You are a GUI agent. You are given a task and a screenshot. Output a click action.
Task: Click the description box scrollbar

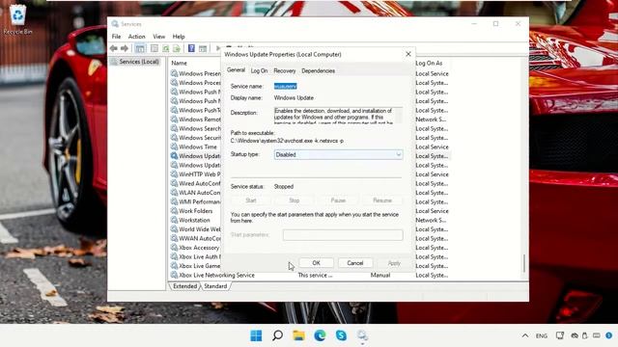399,116
